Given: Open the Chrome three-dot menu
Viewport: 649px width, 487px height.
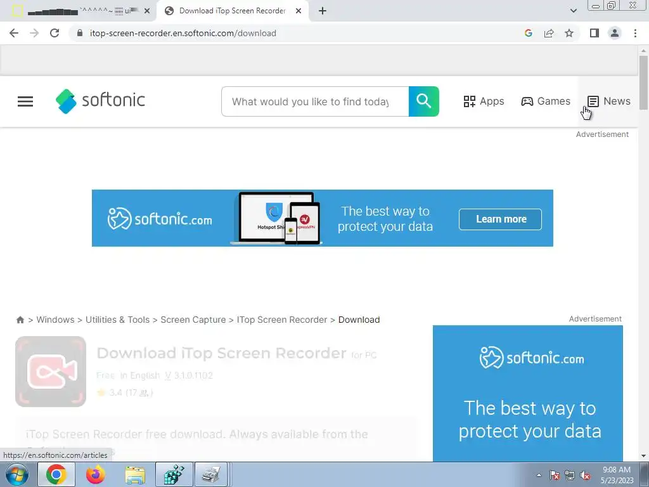Looking at the screenshot, I should click(635, 33).
